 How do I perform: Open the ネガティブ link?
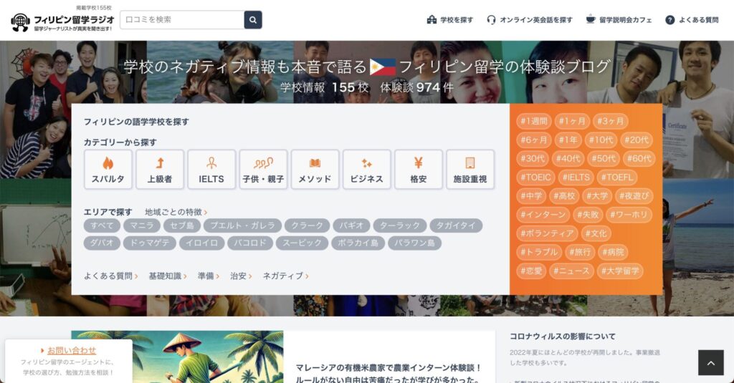[285, 276]
